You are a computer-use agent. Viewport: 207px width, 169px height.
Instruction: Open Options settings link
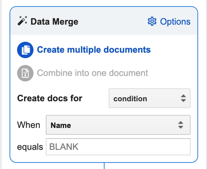175,22
